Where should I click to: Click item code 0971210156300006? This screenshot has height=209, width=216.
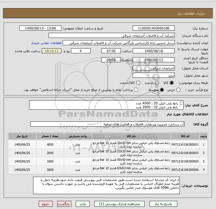click(x=185, y=170)
